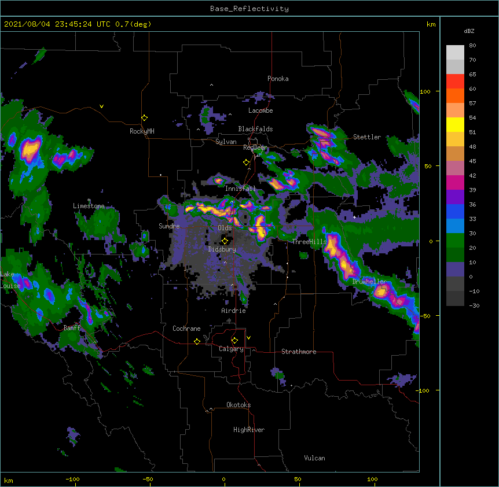
Task: Select the Drumheller city label
Action: 369,282
